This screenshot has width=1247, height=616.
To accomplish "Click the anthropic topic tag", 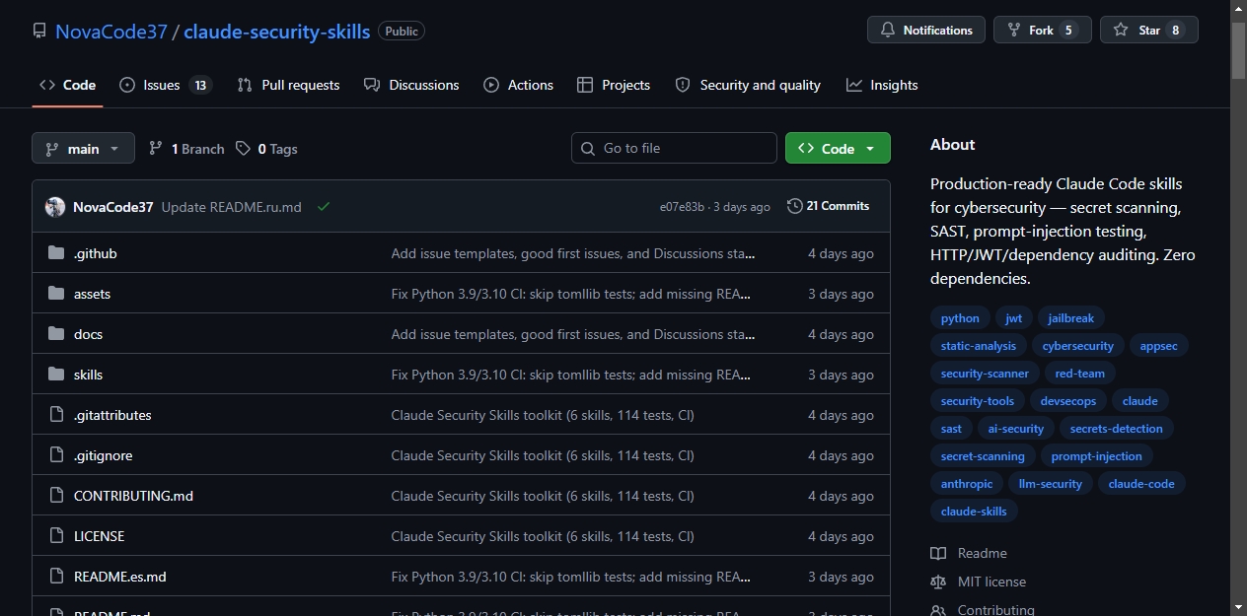I will pos(967,483).
